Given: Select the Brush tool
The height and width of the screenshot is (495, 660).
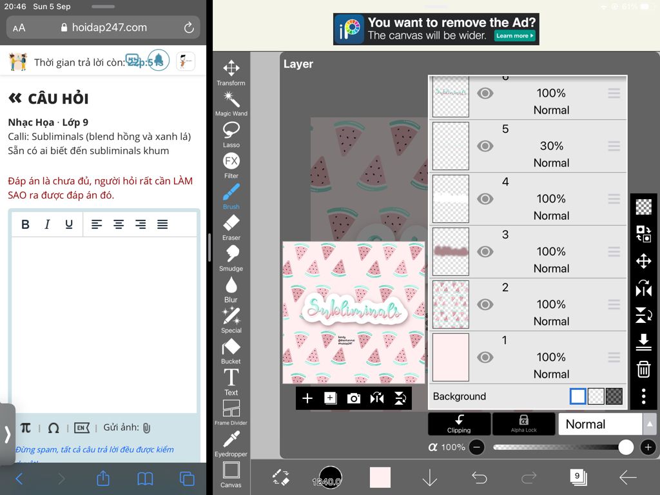Looking at the screenshot, I should pyautogui.click(x=231, y=196).
